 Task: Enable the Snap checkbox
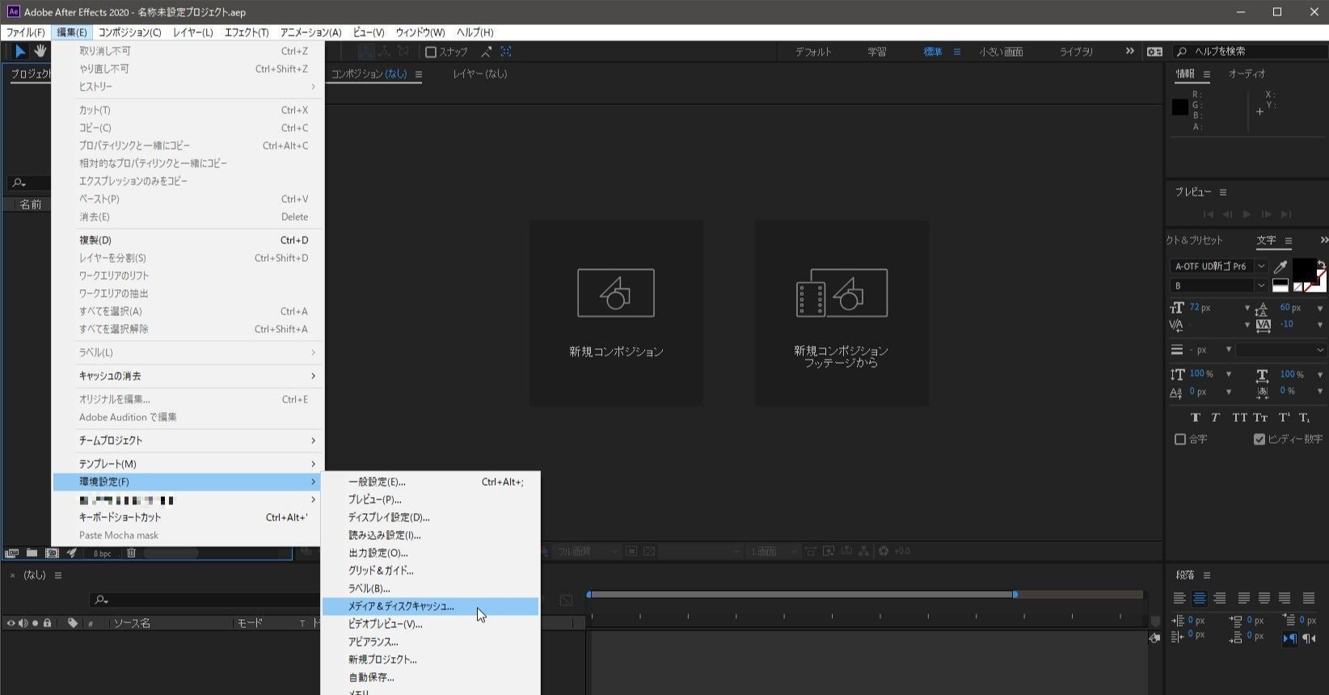(431, 52)
